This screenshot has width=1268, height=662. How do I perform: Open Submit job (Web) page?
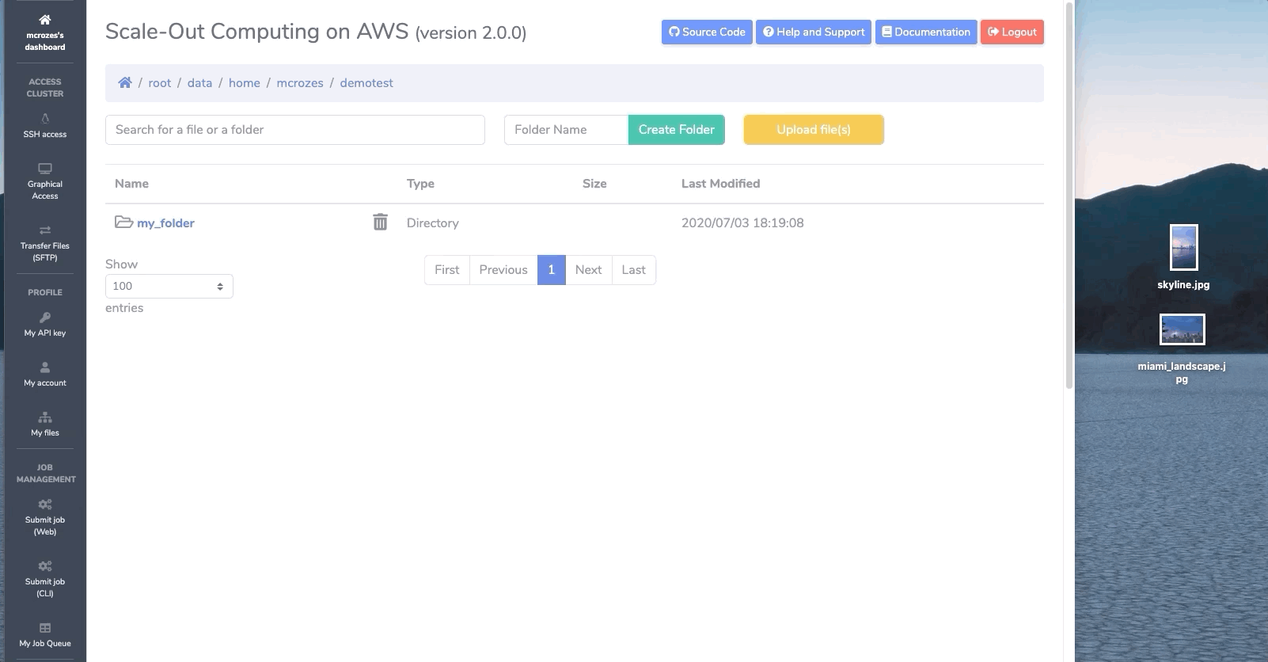(45, 516)
